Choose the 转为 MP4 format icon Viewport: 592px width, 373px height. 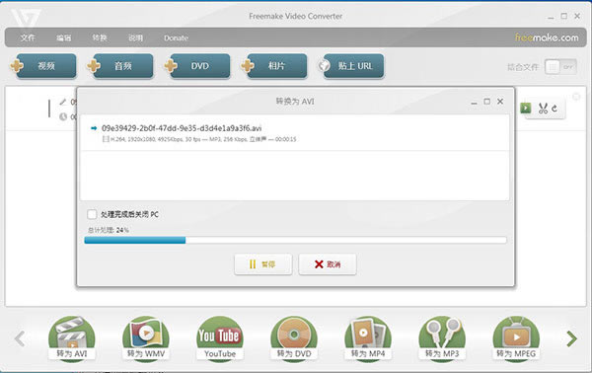click(368, 338)
